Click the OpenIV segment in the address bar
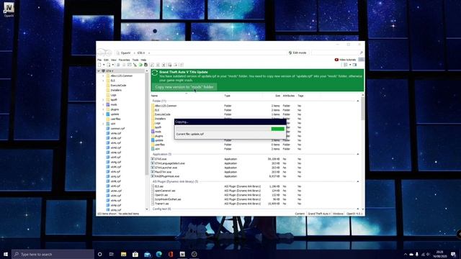 click(125, 53)
